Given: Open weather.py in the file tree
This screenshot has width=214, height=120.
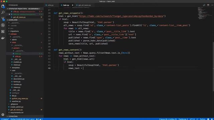Looking at the screenshot, I should 16,101.
